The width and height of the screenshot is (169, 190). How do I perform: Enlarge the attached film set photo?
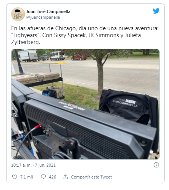(x=85, y=104)
